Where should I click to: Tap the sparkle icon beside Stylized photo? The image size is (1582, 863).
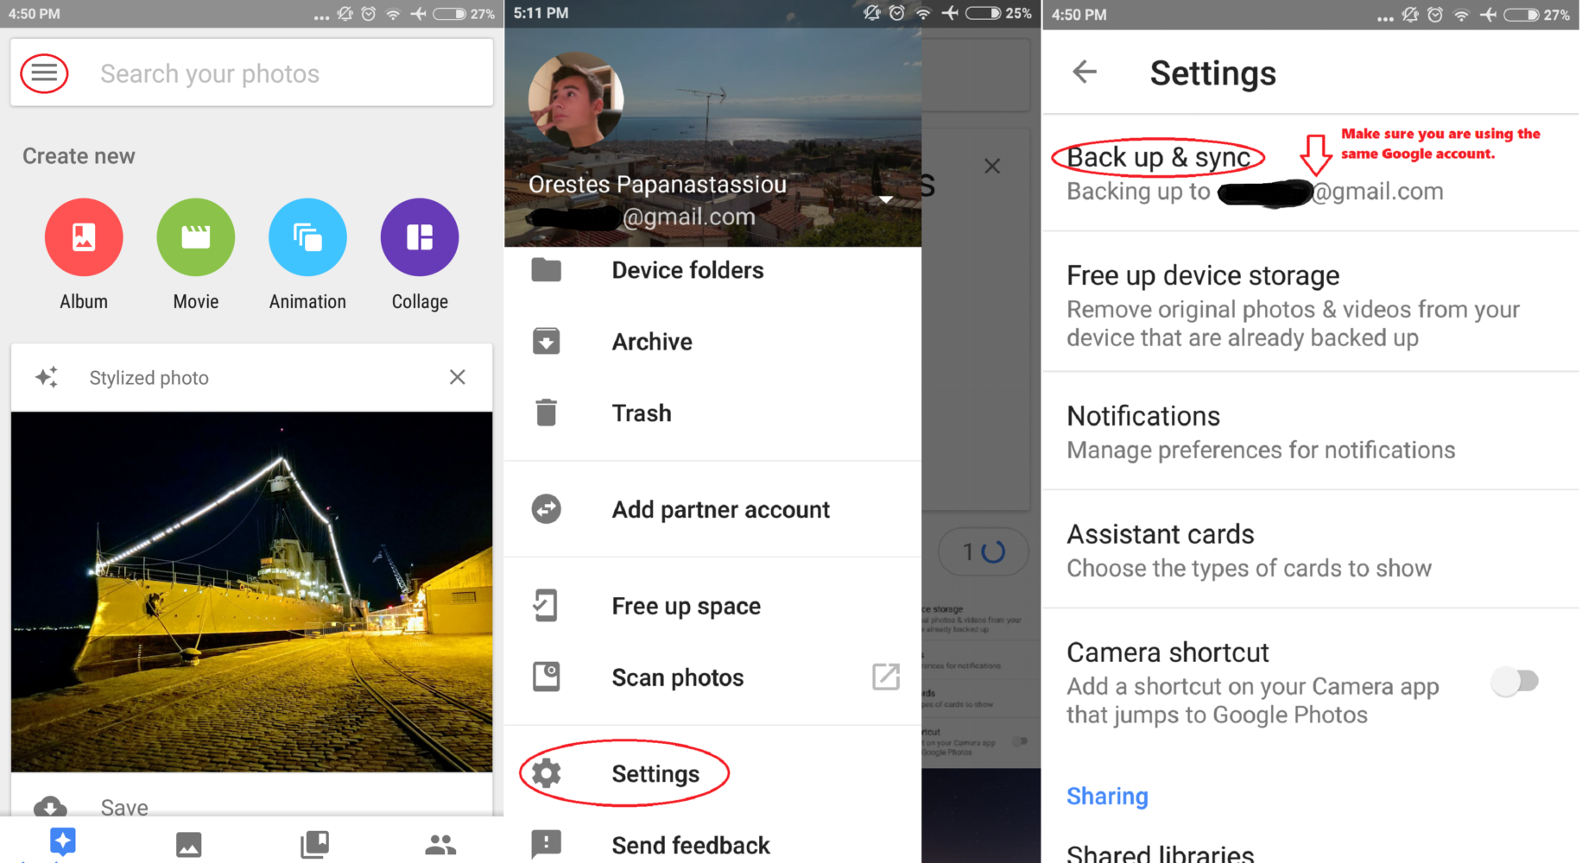point(47,377)
